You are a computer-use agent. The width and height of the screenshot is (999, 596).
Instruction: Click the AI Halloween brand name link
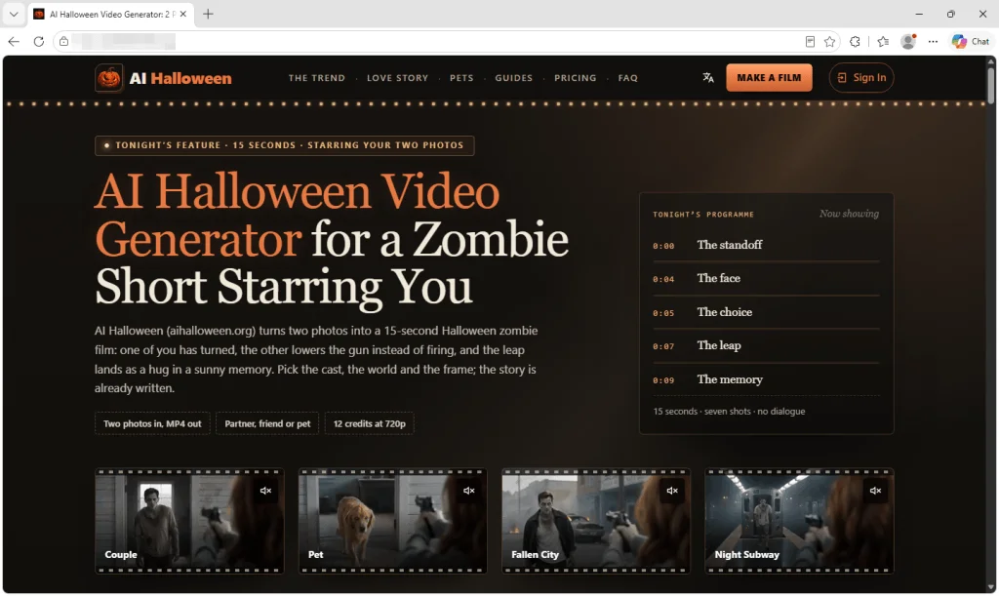point(180,78)
